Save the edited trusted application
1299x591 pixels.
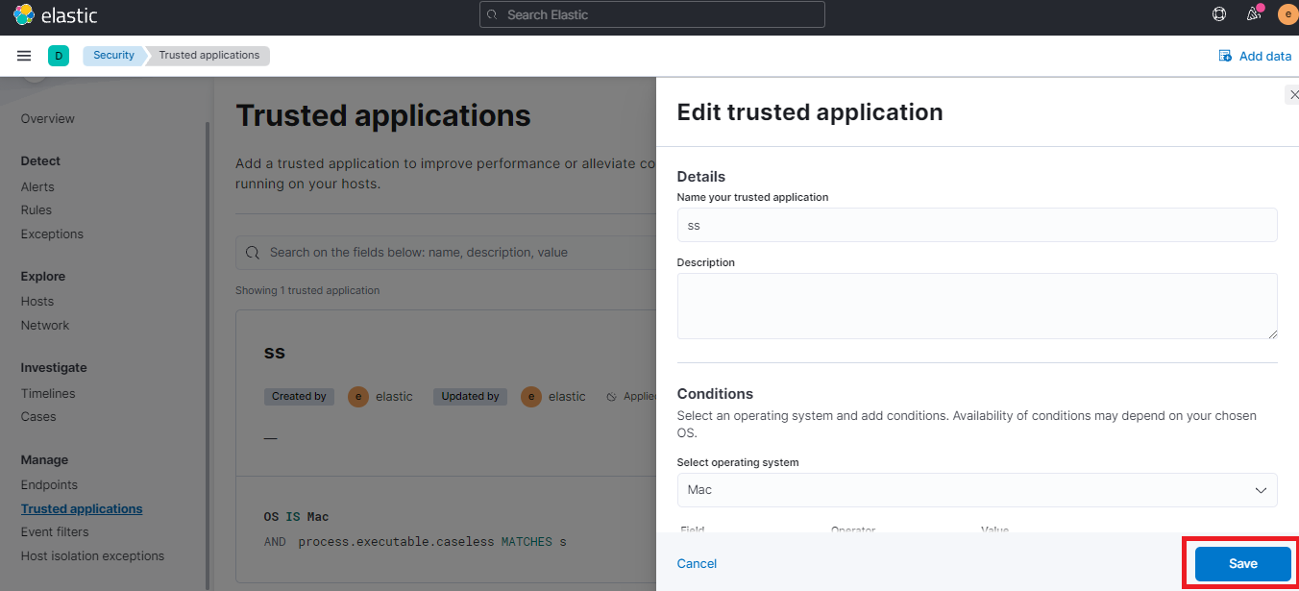click(1241, 563)
